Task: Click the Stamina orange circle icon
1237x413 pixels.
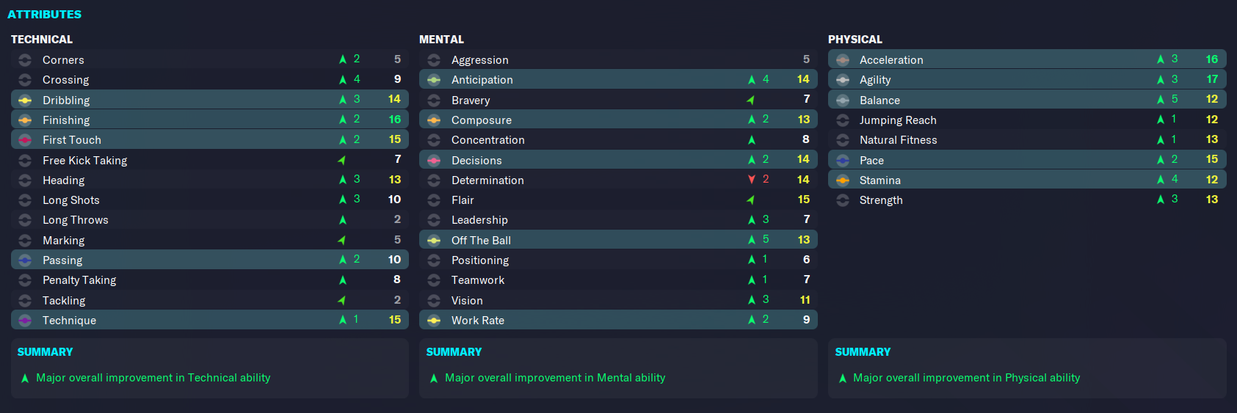Action: (843, 180)
